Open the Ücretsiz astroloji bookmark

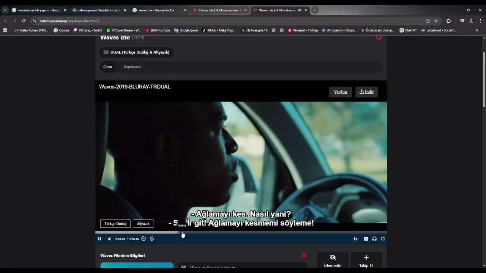tap(378, 30)
